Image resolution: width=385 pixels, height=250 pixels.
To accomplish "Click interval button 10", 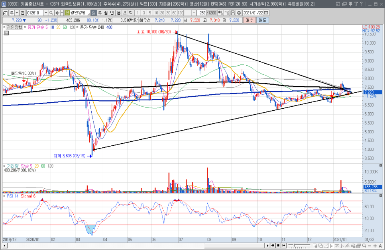I will 156,13.
